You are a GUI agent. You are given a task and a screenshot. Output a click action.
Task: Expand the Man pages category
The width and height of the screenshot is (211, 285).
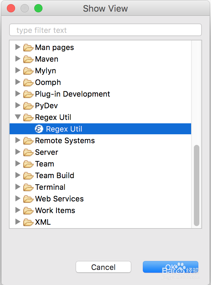point(18,47)
